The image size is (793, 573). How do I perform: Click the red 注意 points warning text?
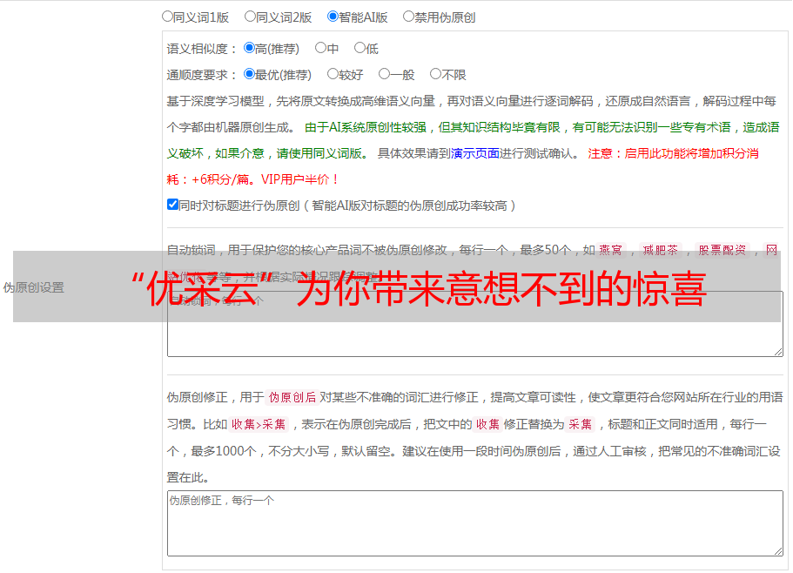coord(462,166)
